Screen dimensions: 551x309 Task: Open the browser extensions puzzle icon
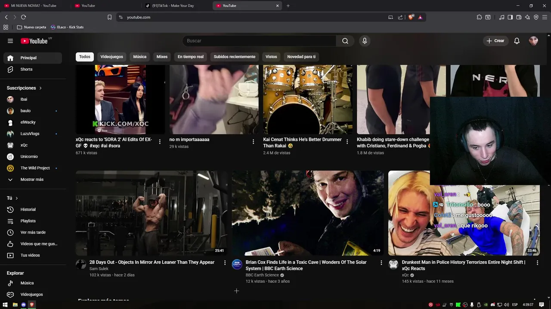pyautogui.click(x=479, y=17)
